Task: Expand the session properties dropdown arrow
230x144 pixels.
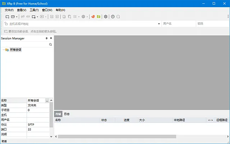Action: point(37,17)
